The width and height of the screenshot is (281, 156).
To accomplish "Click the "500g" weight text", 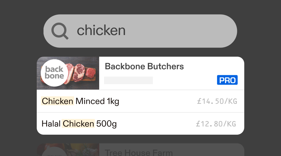I will pyautogui.click(x=107, y=124).
